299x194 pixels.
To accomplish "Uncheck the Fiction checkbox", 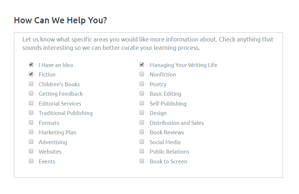I will [x=31, y=74].
